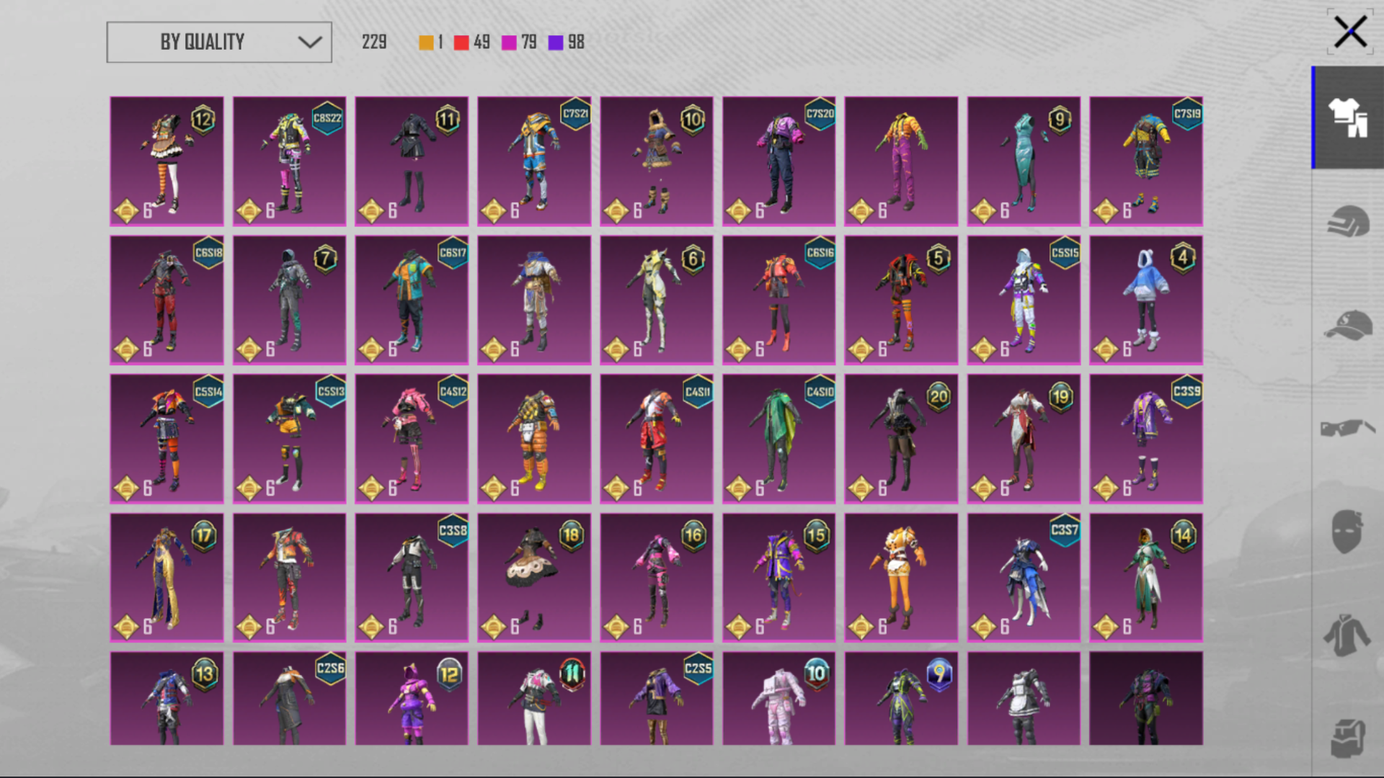Choose the gold outfit with badge 17
Screen dimensions: 1384x778
[167, 578]
